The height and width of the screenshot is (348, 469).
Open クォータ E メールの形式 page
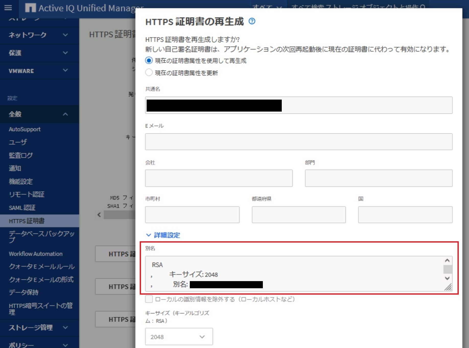point(41,280)
